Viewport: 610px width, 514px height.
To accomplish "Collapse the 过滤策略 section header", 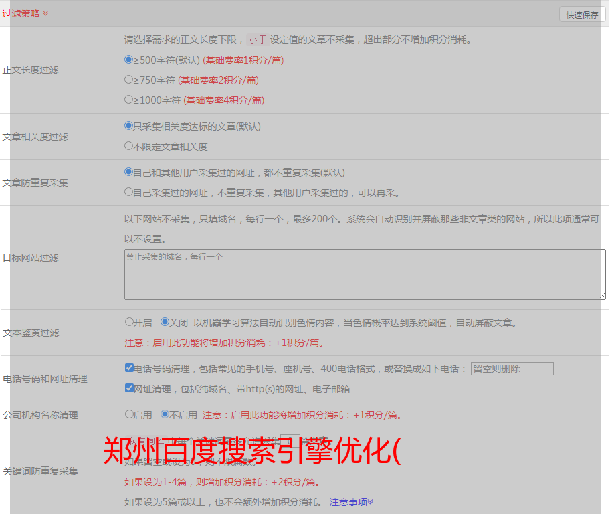I will point(25,13).
